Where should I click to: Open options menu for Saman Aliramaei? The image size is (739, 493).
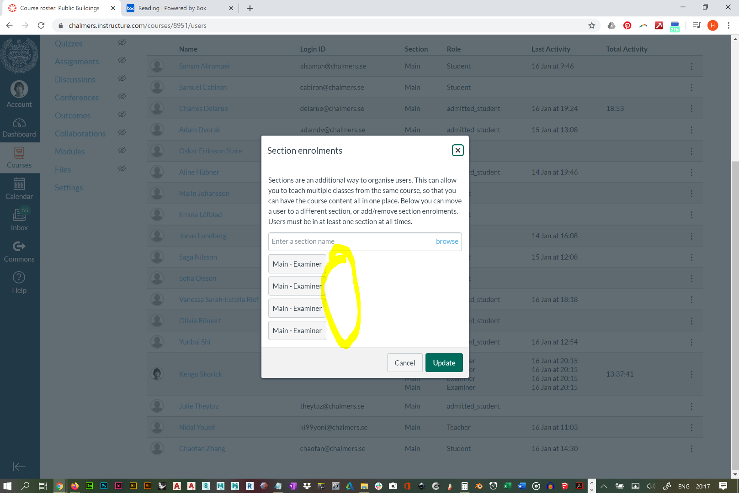(691, 66)
